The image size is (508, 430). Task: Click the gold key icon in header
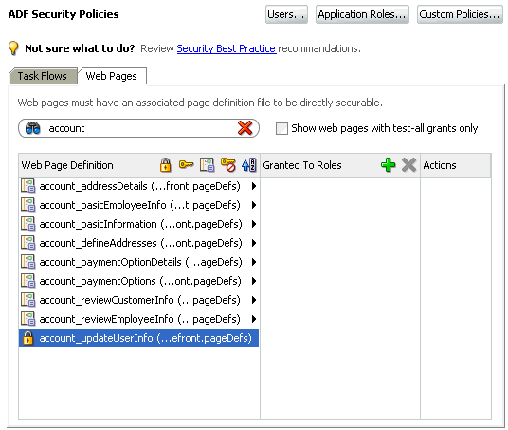coord(186,164)
